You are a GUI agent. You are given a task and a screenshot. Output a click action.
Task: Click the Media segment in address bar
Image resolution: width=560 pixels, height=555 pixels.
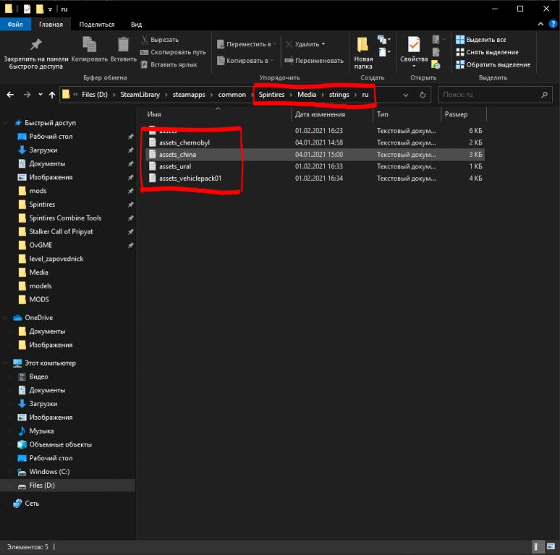click(x=306, y=95)
